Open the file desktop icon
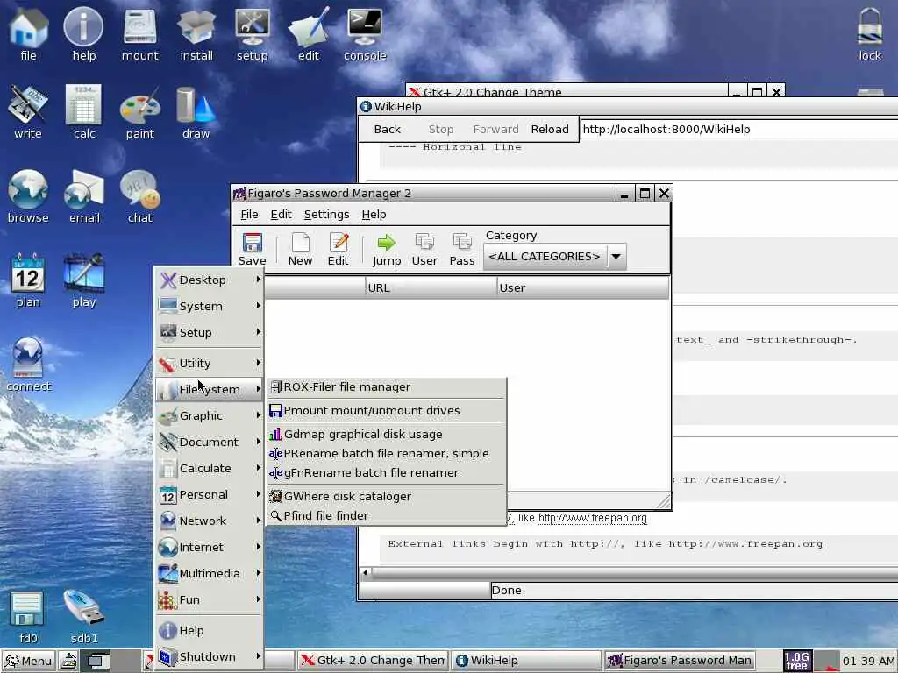 pos(28,34)
